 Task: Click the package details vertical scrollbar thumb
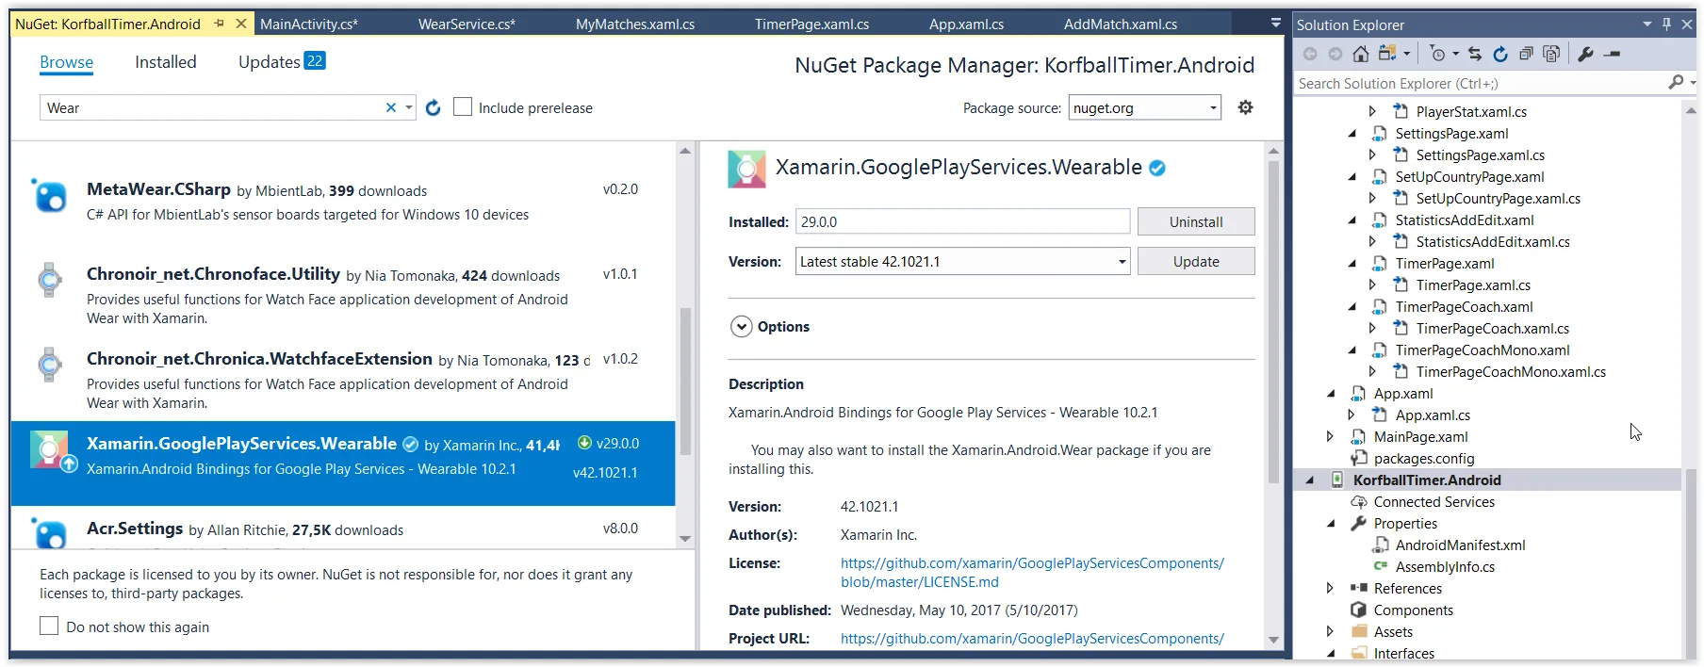(x=1273, y=320)
